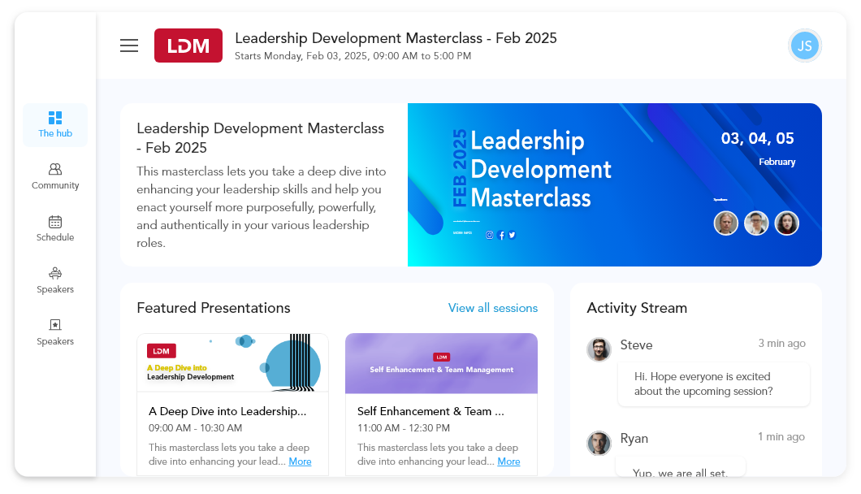Select The hub in the sidebar
This screenshot has height=494, width=861.
(x=55, y=124)
